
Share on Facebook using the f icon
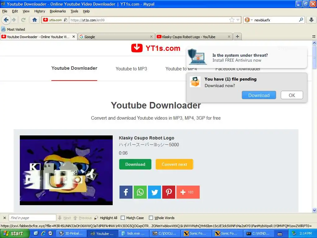click(x=126, y=192)
